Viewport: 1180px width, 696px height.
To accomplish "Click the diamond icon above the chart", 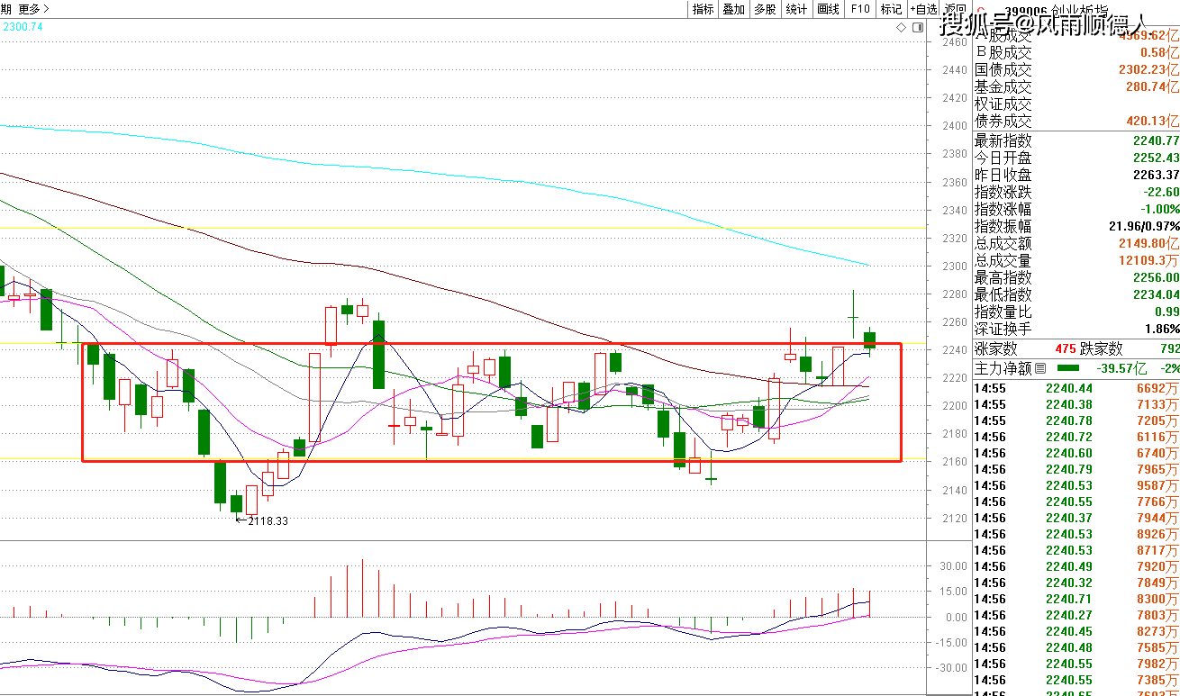I will click(902, 28).
